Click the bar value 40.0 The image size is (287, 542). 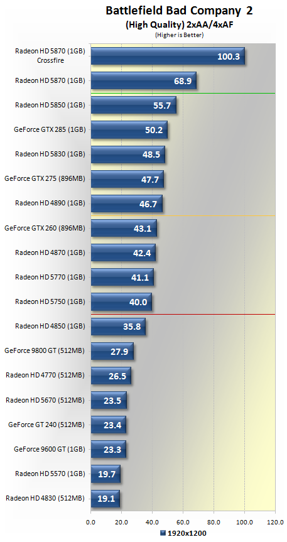[138, 302]
